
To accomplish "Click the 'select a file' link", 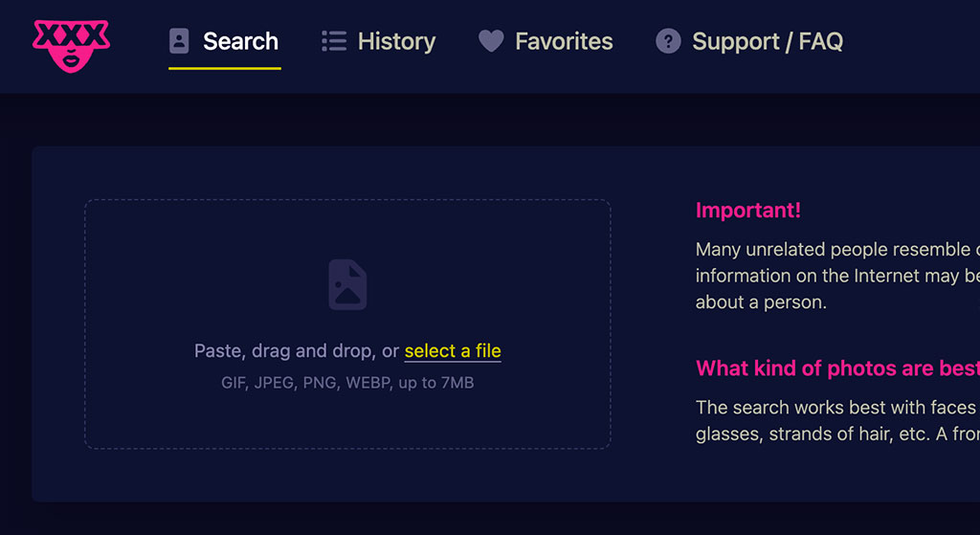I will (453, 351).
